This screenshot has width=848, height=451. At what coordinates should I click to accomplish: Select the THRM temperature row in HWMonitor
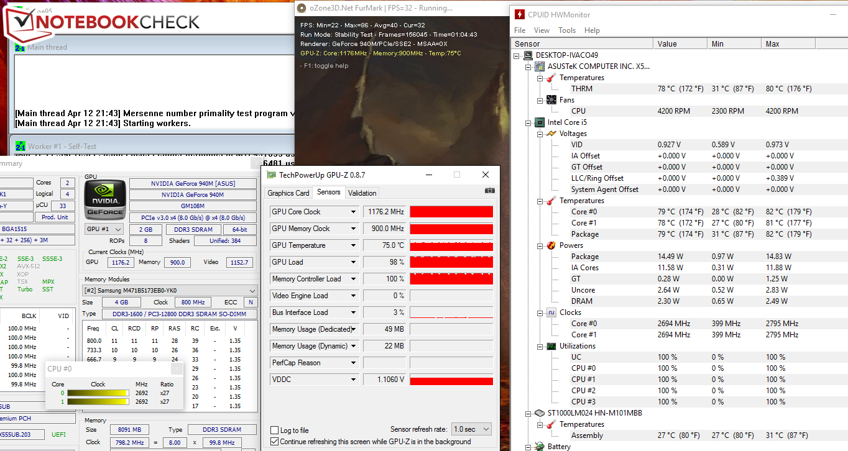[679, 89]
